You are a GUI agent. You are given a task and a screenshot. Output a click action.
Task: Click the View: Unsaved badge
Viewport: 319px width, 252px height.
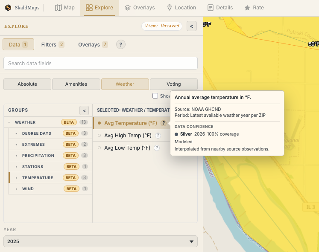162,26
